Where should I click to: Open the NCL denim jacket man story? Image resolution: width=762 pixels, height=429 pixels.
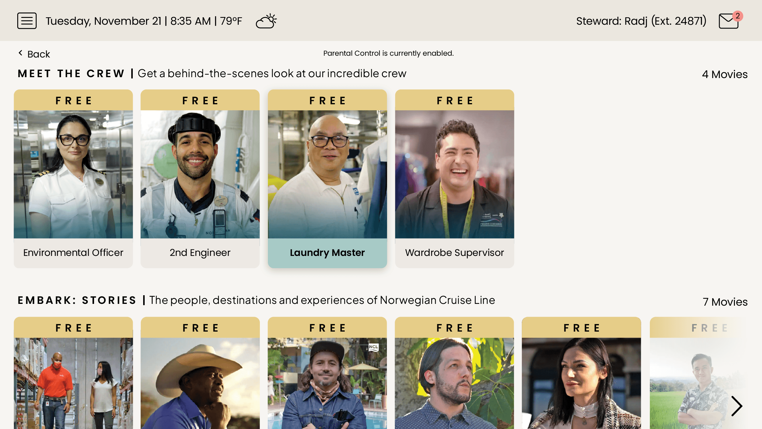327,373
